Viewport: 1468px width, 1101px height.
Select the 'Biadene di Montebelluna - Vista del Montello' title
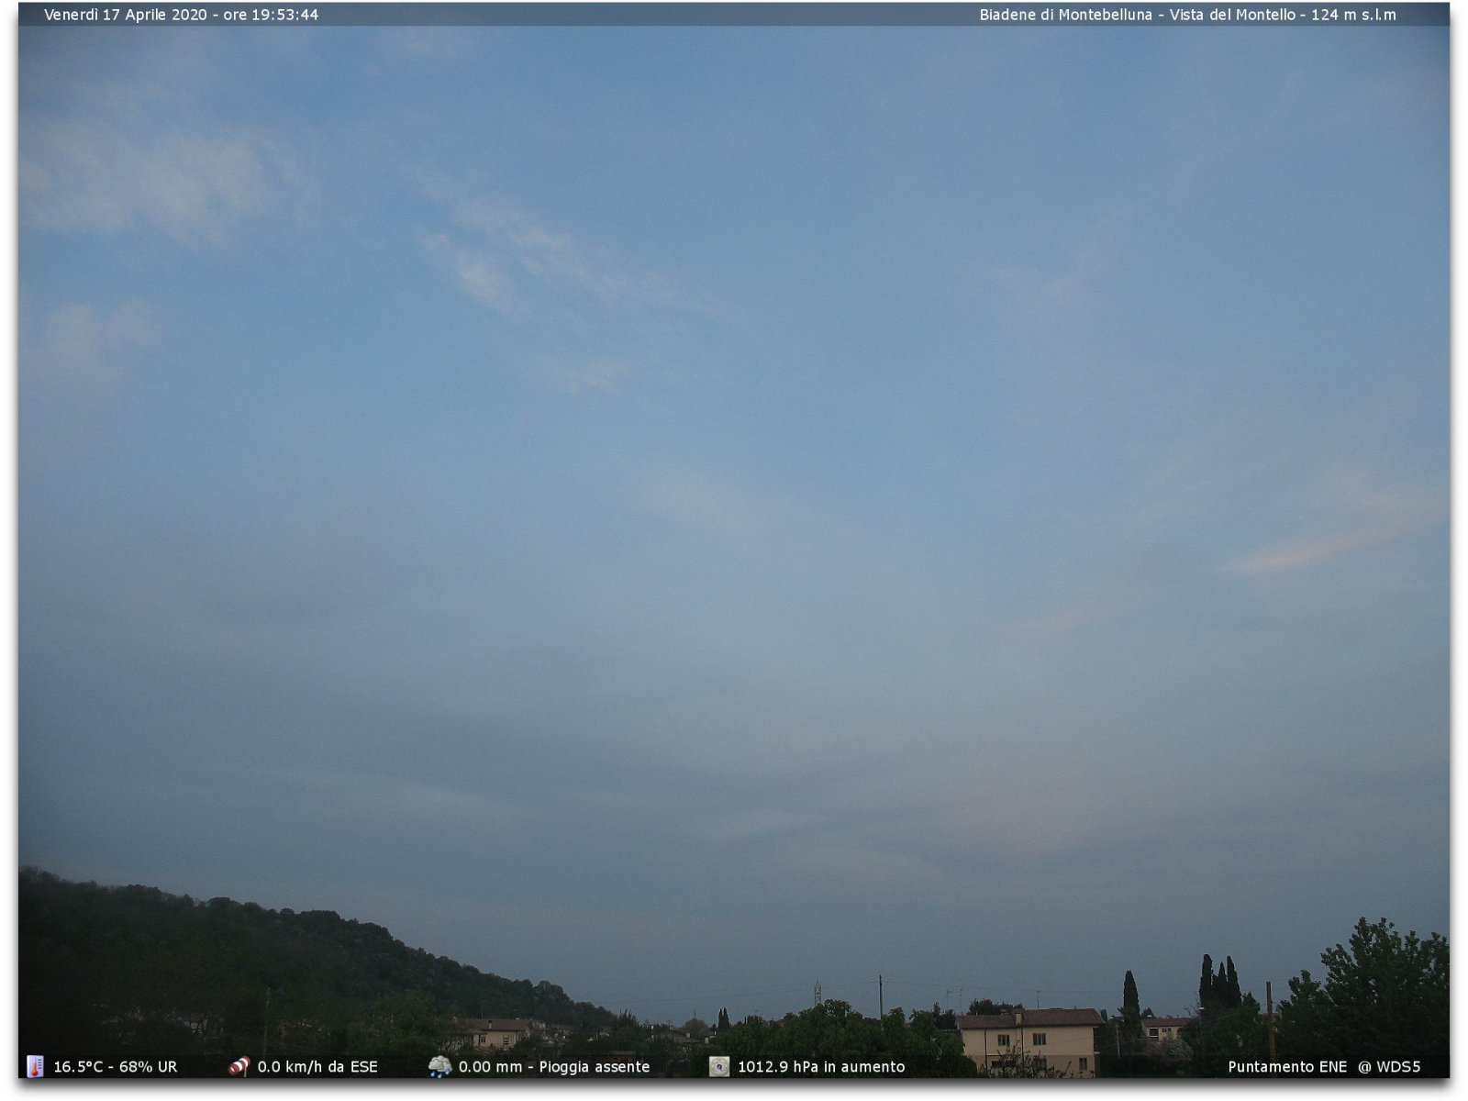[x=1138, y=15]
